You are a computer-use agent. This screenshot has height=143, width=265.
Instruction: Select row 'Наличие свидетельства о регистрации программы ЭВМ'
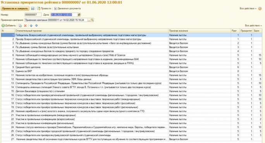point(131,79)
